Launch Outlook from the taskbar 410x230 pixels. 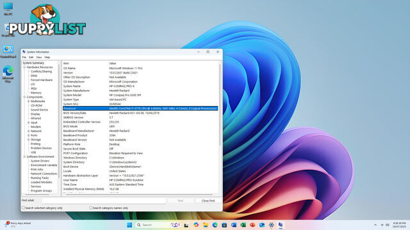tap(262, 225)
